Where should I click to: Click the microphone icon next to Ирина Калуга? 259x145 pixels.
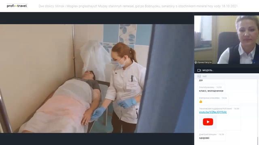pos(195,62)
